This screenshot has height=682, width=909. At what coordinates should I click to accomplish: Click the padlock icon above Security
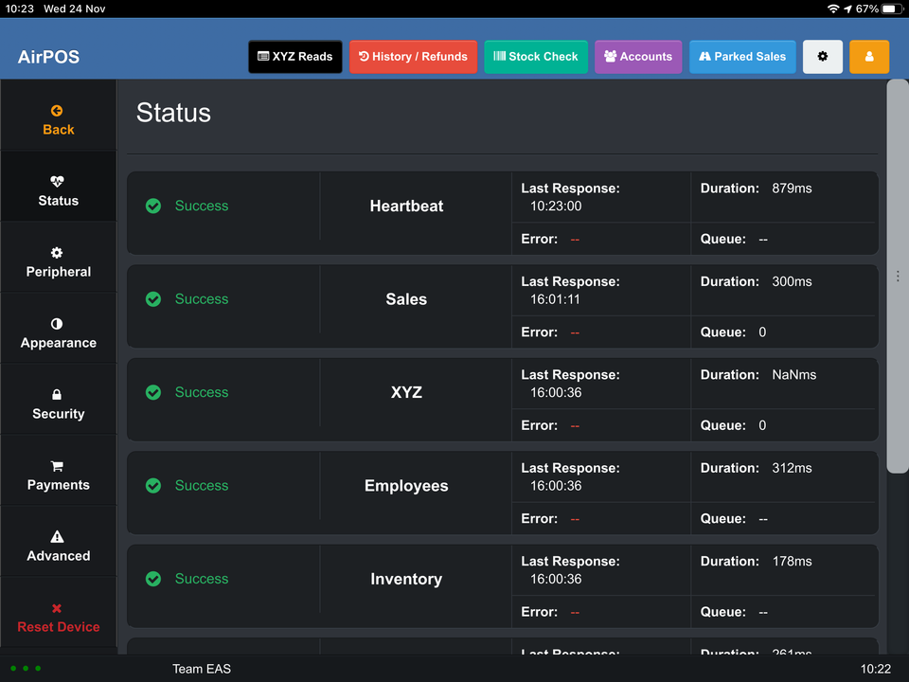click(x=58, y=392)
